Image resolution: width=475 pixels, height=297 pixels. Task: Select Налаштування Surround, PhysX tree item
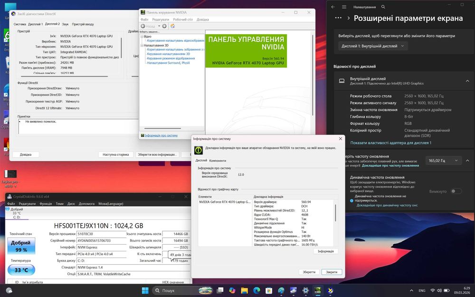point(168,63)
